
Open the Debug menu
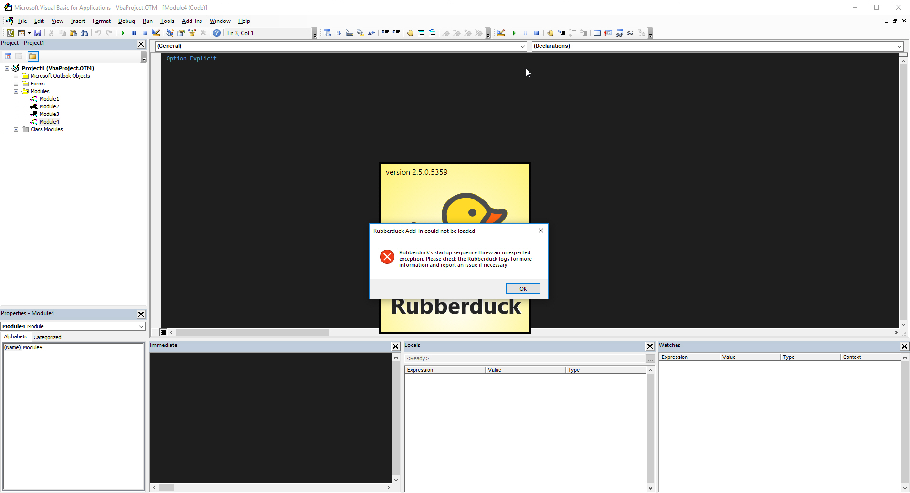tap(126, 21)
